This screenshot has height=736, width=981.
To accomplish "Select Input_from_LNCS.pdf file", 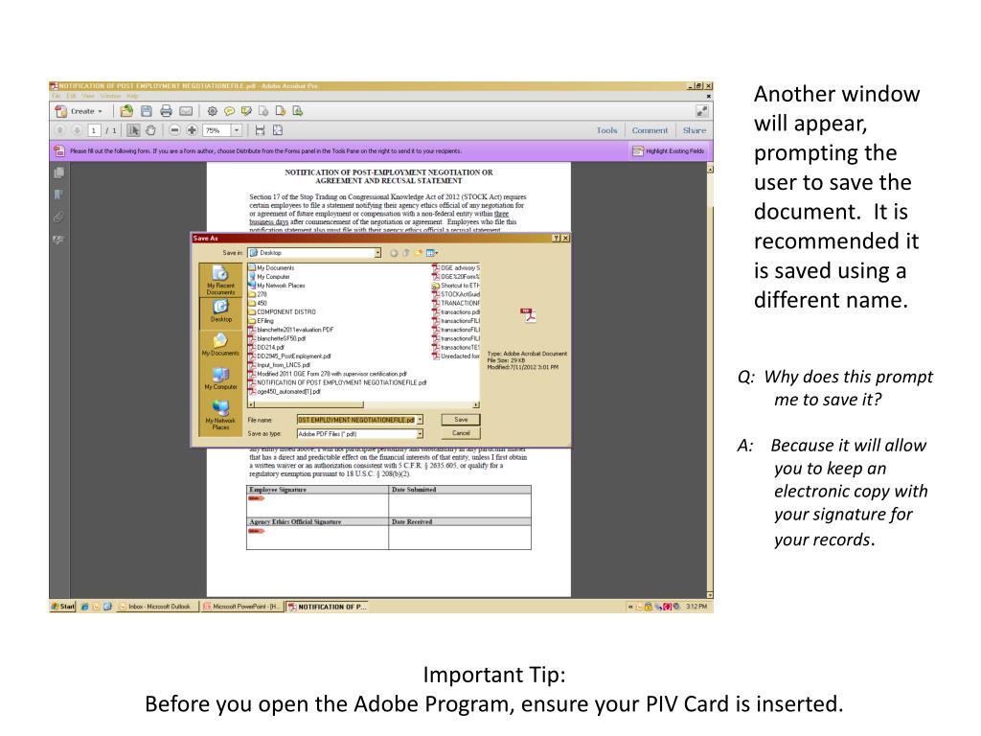I will pyautogui.click(x=279, y=365).
